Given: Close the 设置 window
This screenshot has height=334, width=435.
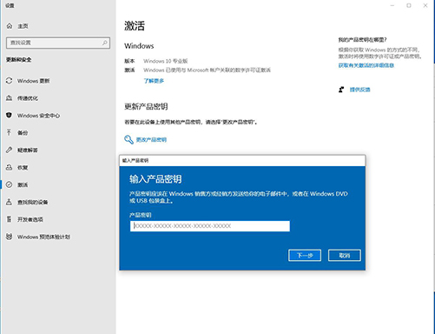Looking at the screenshot, I should 425,5.
